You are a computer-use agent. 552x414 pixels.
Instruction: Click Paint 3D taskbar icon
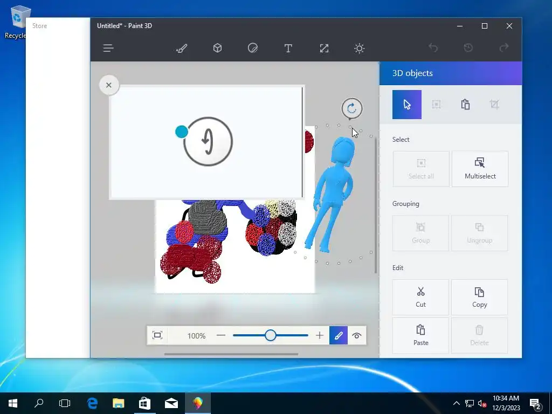pyautogui.click(x=197, y=403)
